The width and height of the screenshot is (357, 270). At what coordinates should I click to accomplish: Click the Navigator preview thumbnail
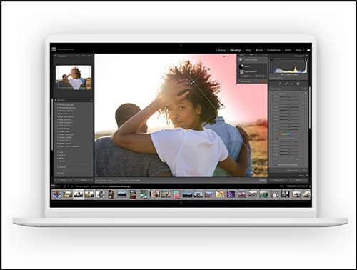74,78
